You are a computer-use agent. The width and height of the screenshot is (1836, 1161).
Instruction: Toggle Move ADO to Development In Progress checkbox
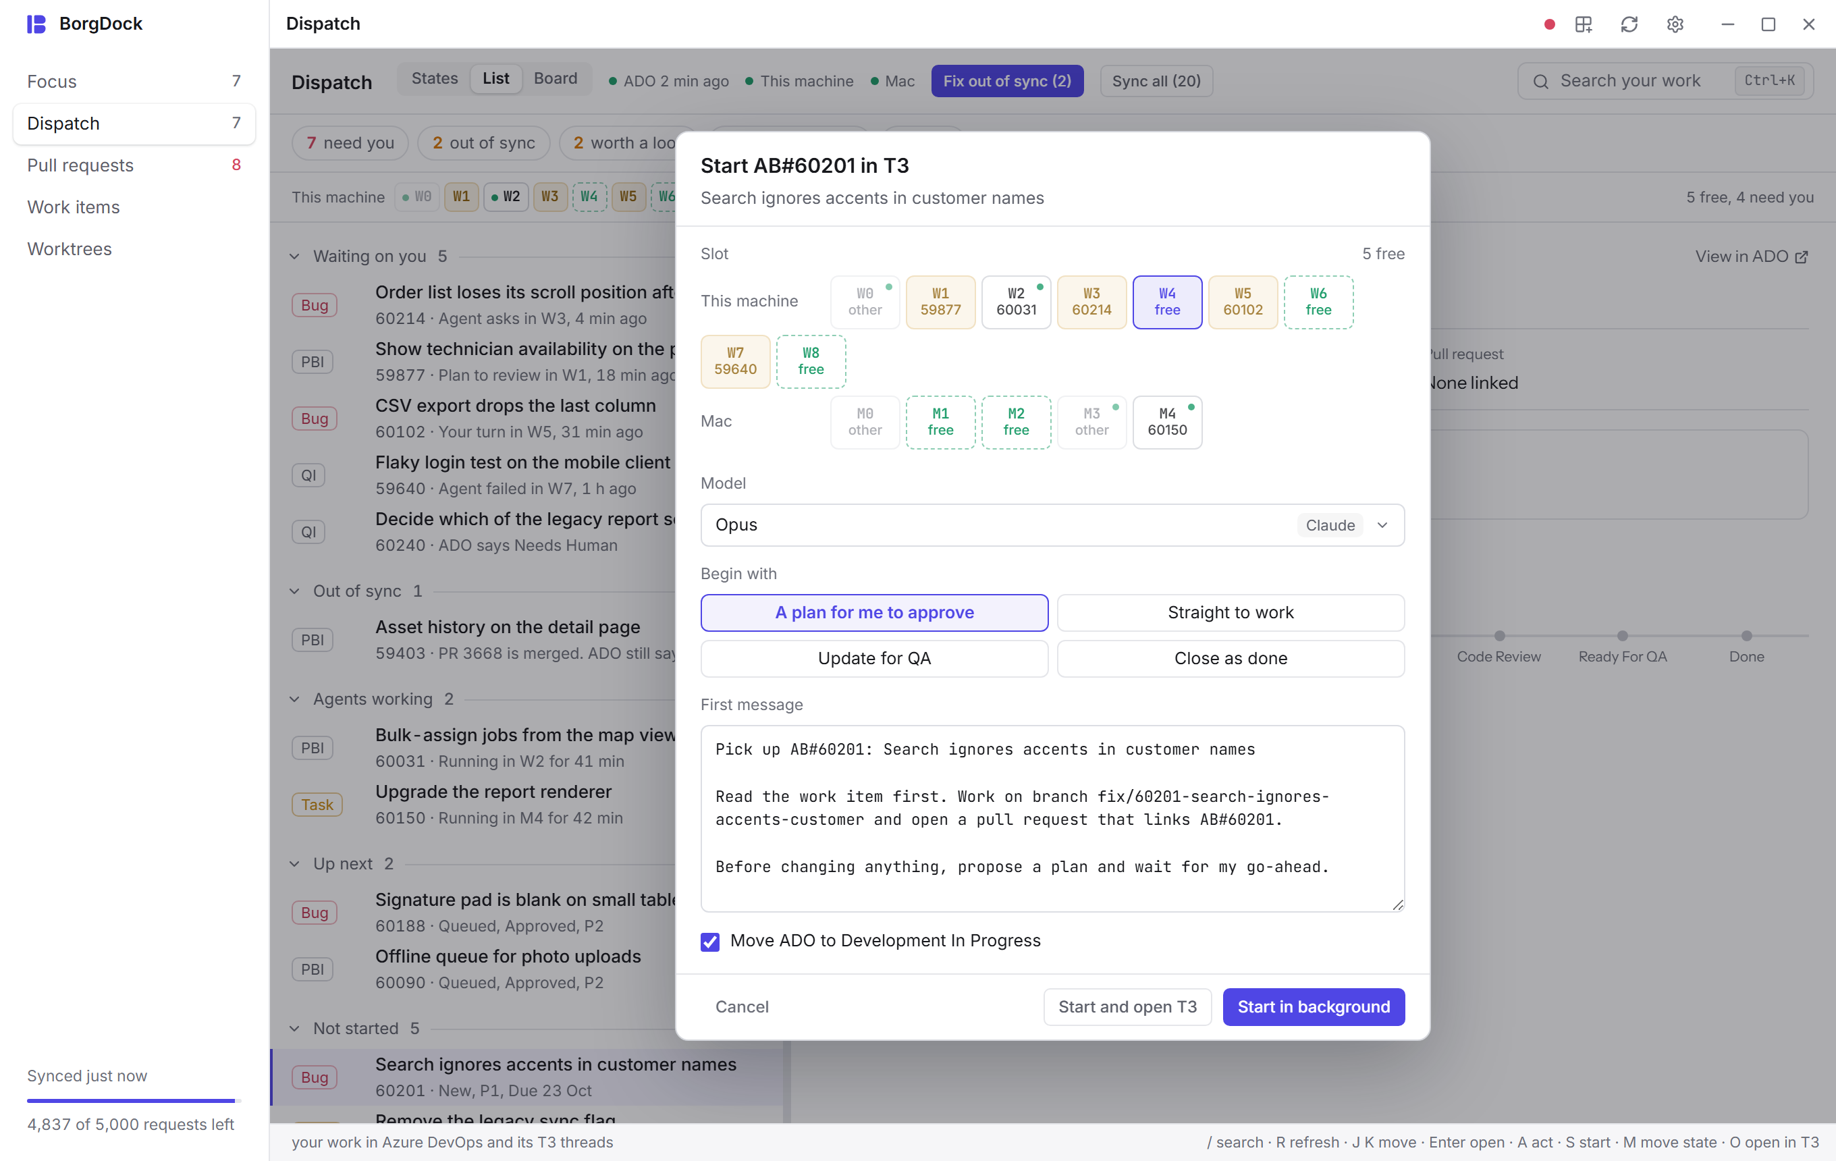pos(710,942)
